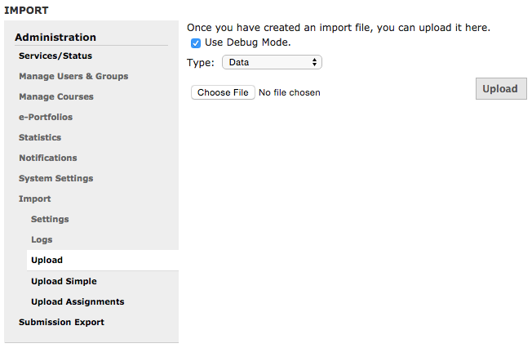Screen dimensions: 532x348
Task: Go to Manage Users & Groups
Action: pos(73,76)
